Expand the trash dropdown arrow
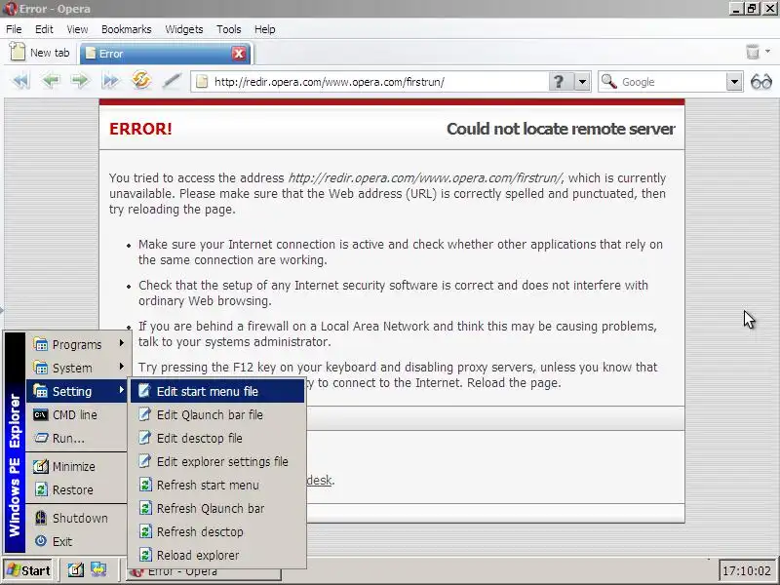The width and height of the screenshot is (780, 585). 767,52
